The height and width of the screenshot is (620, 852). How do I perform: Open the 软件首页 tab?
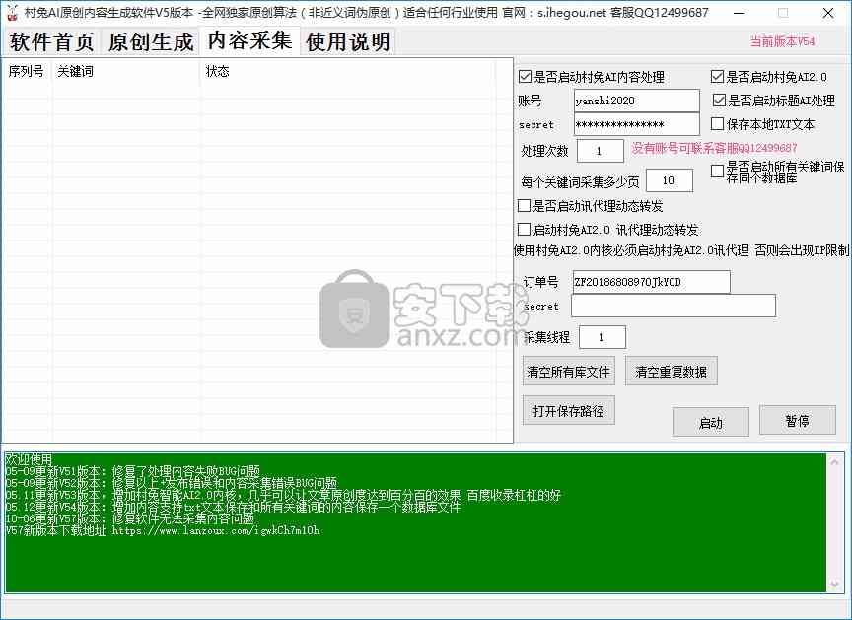[x=51, y=41]
